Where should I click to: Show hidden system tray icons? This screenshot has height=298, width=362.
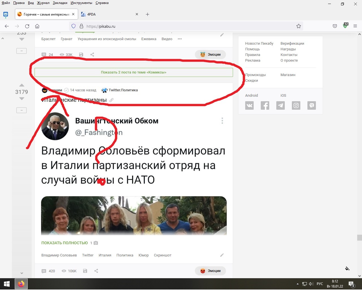click(x=298, y=284)
